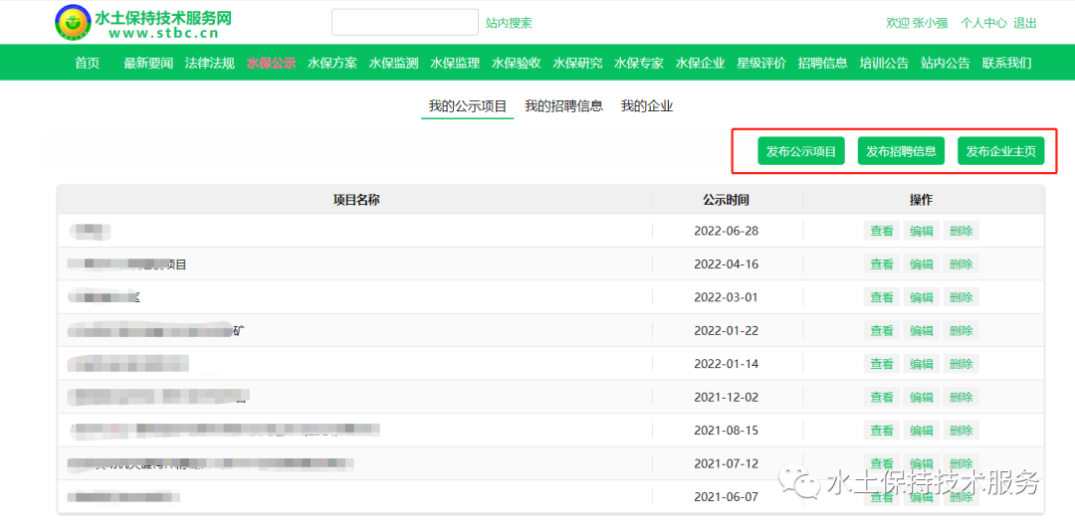1075x530 pixels.
Task: Click 查看 for the 2022-01-14 row
Action: click(x=882, y=364)
